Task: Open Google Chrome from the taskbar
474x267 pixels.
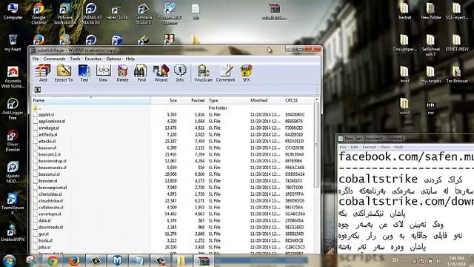Action: tap(53, 260)
